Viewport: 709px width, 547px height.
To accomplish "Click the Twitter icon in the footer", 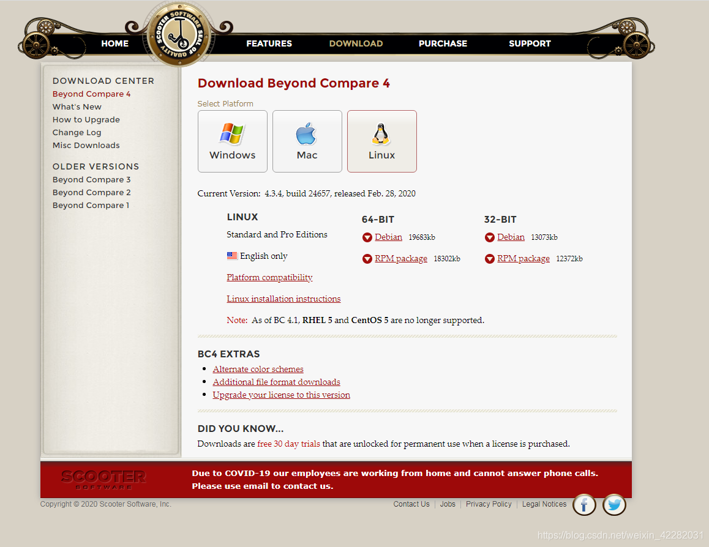I will coord(613,504).
